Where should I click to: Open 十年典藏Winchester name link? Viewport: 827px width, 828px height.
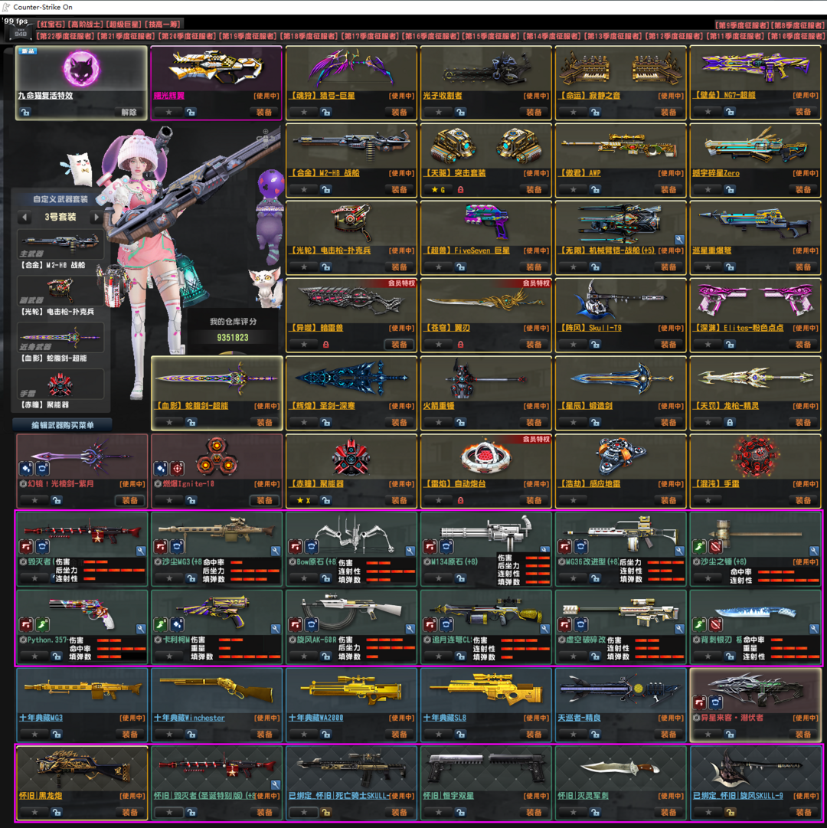pyautogui.click(x=189, y=718)
